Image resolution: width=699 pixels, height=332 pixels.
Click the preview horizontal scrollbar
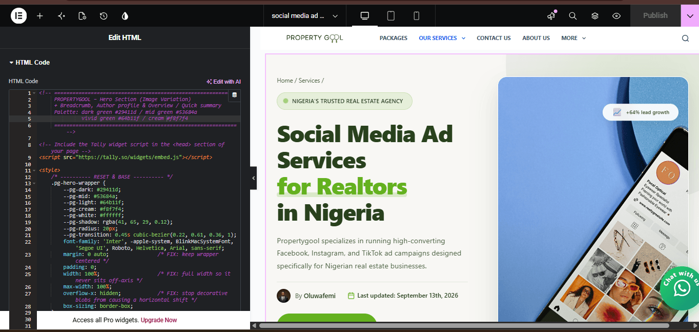pos(464,325)
